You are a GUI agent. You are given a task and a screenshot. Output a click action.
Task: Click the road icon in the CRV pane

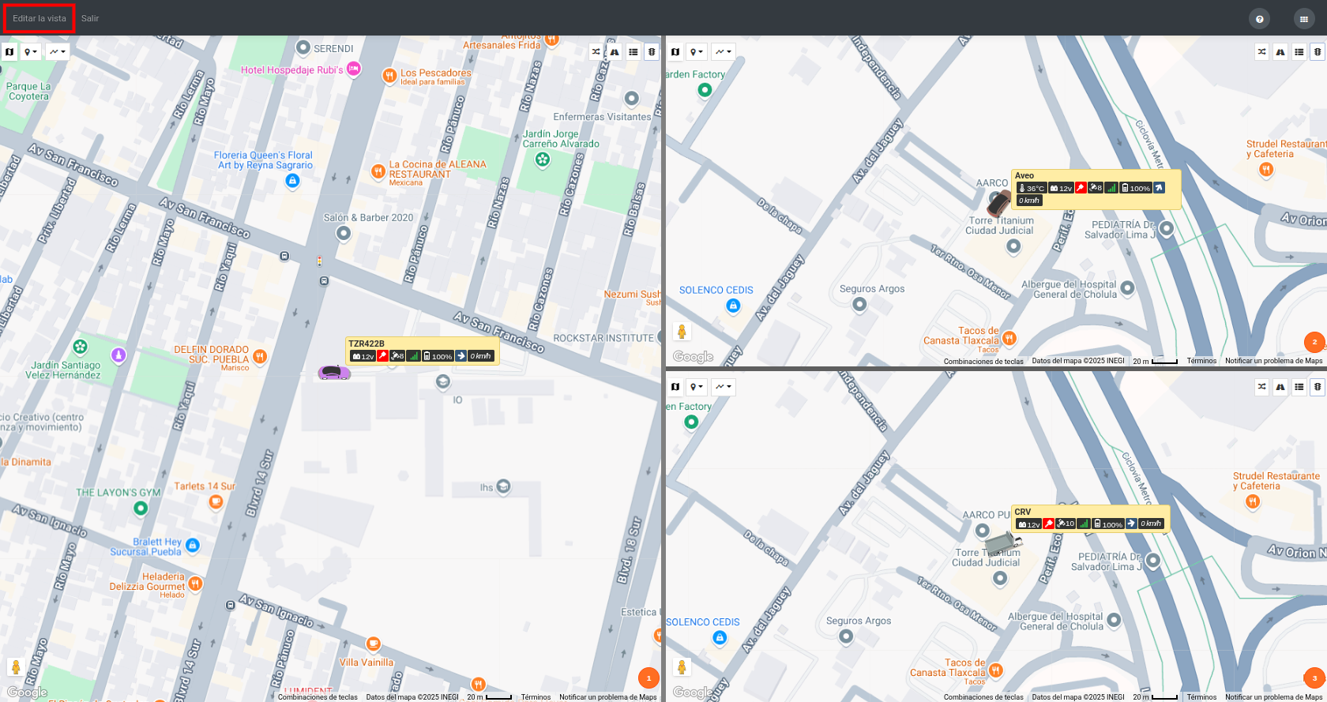(1280, 387)
